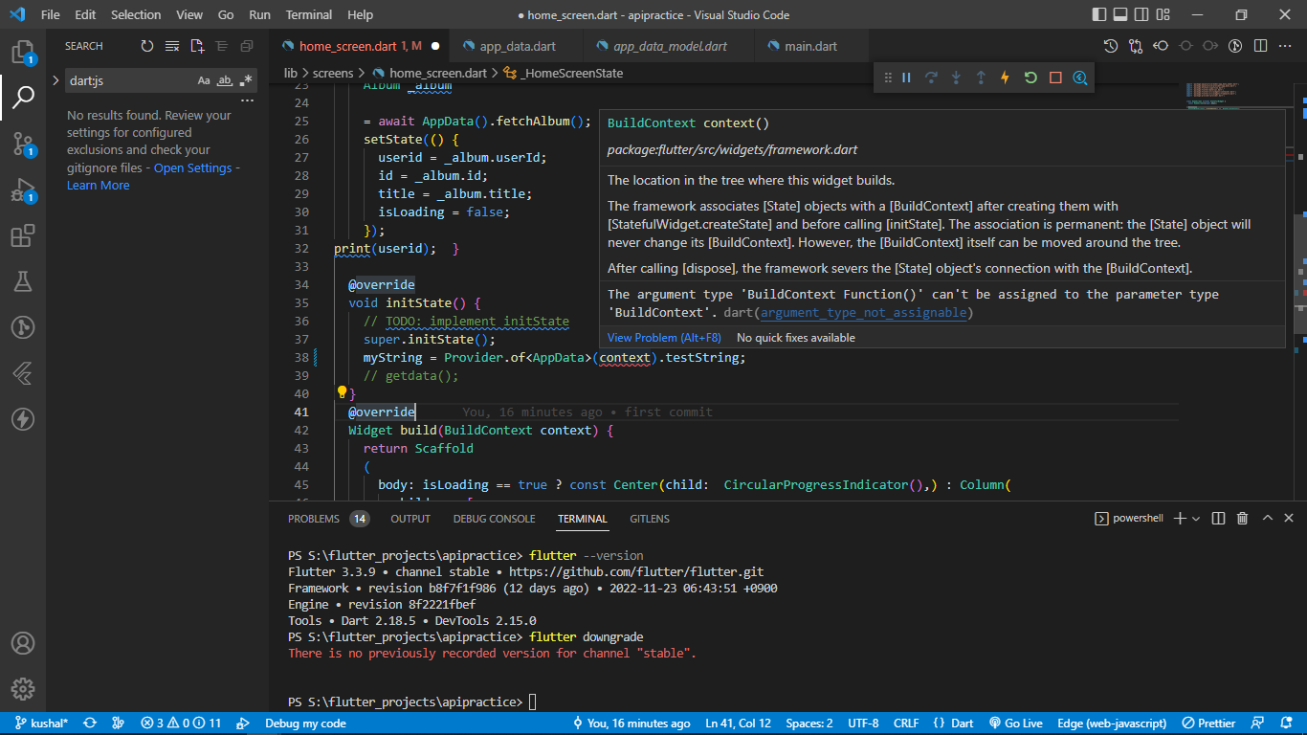
Task: Maximize panel size with chevron
Action: click(x=1268, y=519)
